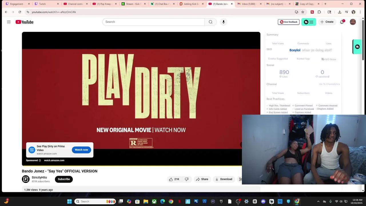Viewport: 366px width, 206px height.
Task: Click the page vertical scrollbar
Action: click(x=363, y=40)
